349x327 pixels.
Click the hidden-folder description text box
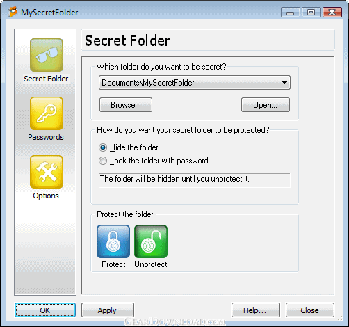point(195,180)
